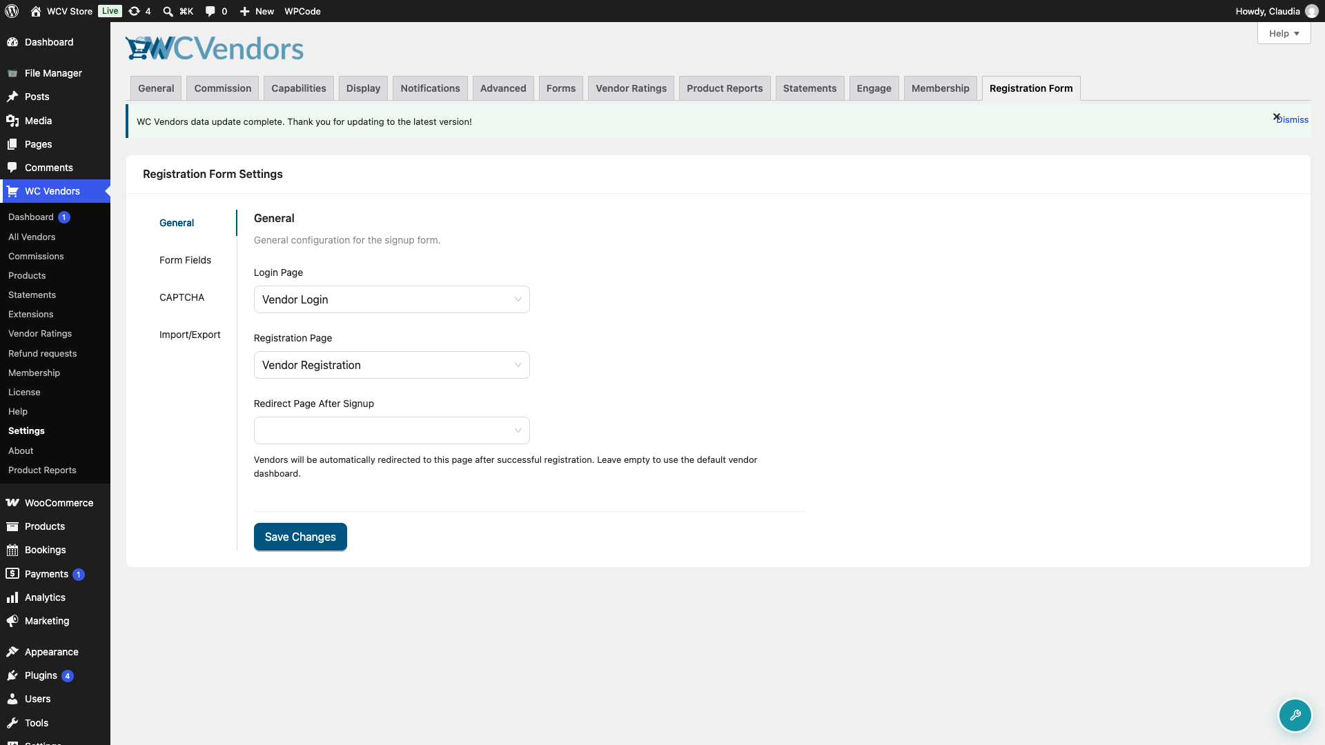Open the Product Reports tab

tap(725, 88)
